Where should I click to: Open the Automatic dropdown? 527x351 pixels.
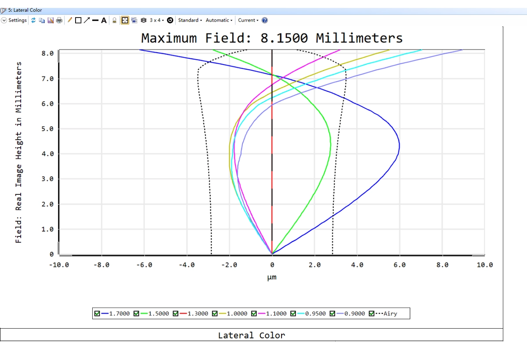[219, 20]
